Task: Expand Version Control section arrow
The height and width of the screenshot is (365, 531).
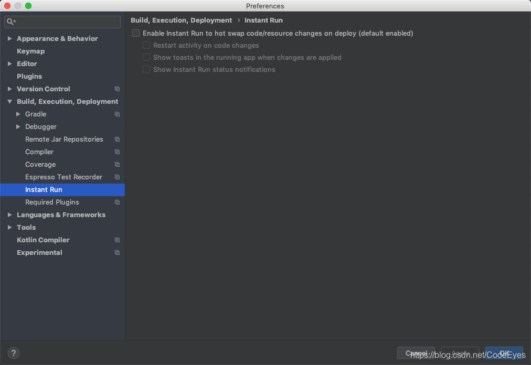Action: 10,89
